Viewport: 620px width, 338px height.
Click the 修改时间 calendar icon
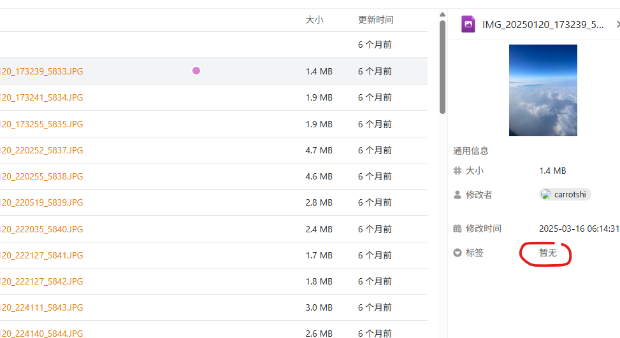click(458, 229)
